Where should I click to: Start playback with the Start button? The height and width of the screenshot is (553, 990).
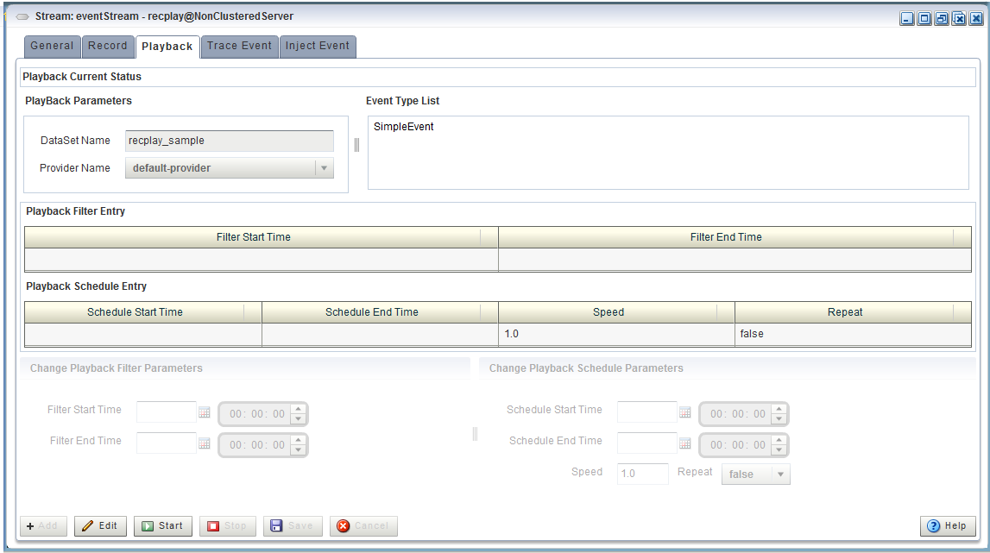point(163,526)
